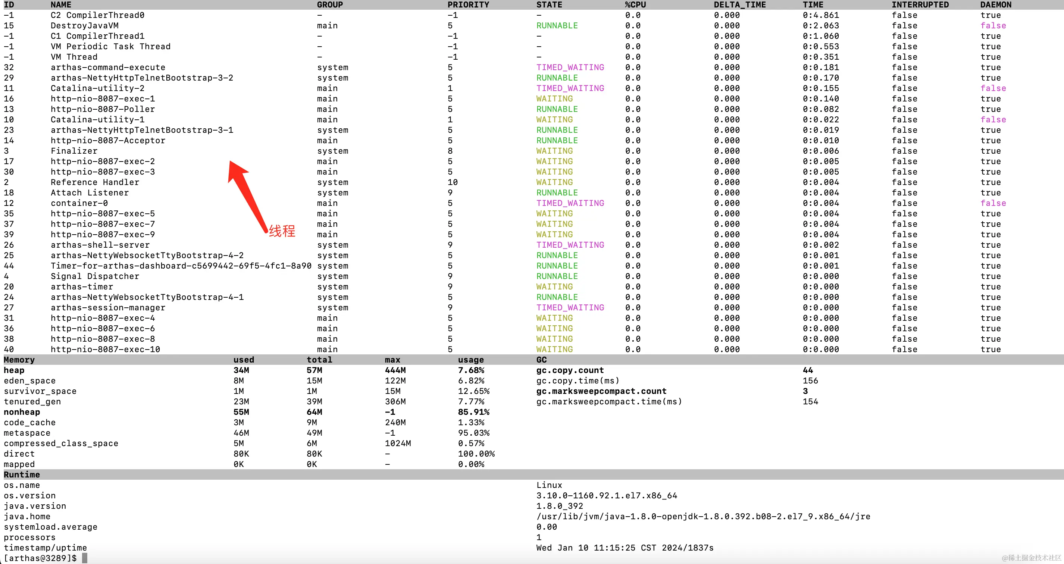Select the Reference Handler thread name
Viewport: 1064px width, 564px height.
coord(95,182)
